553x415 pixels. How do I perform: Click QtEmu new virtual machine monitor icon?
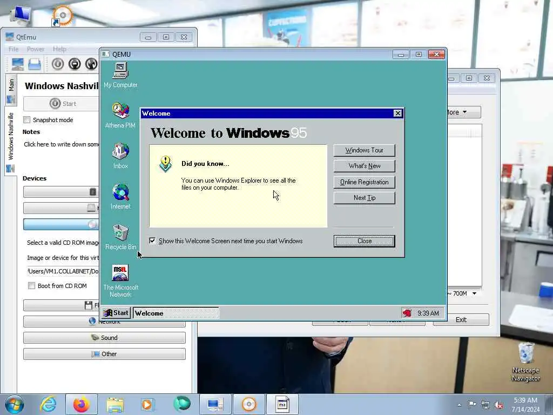click(x=18, y=64)
